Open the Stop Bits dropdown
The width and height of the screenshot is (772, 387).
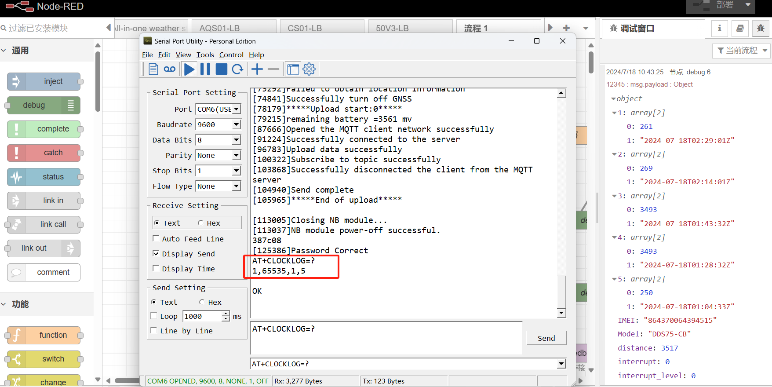pyautogui.click(x=236, y=171)
